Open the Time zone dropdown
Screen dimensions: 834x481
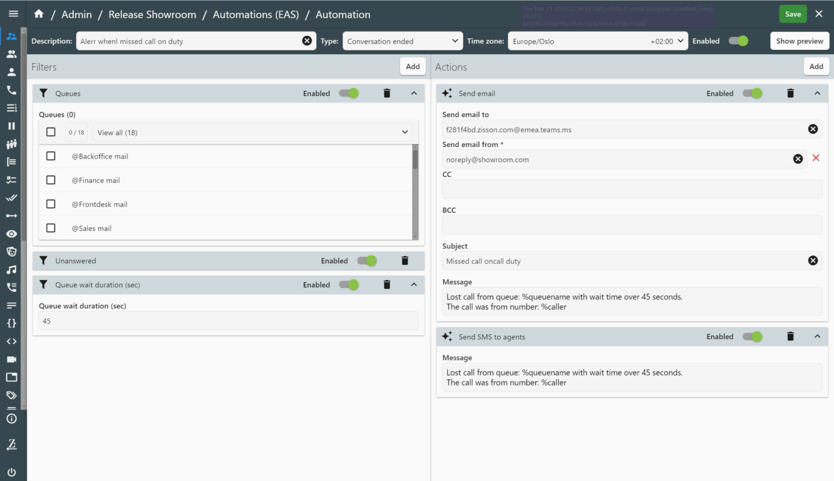click(x=597, y=41)
